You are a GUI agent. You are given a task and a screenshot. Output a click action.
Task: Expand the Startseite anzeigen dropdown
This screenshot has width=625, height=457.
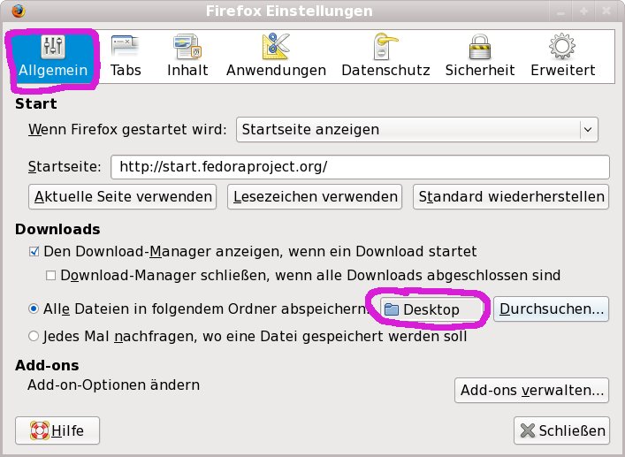416,129
